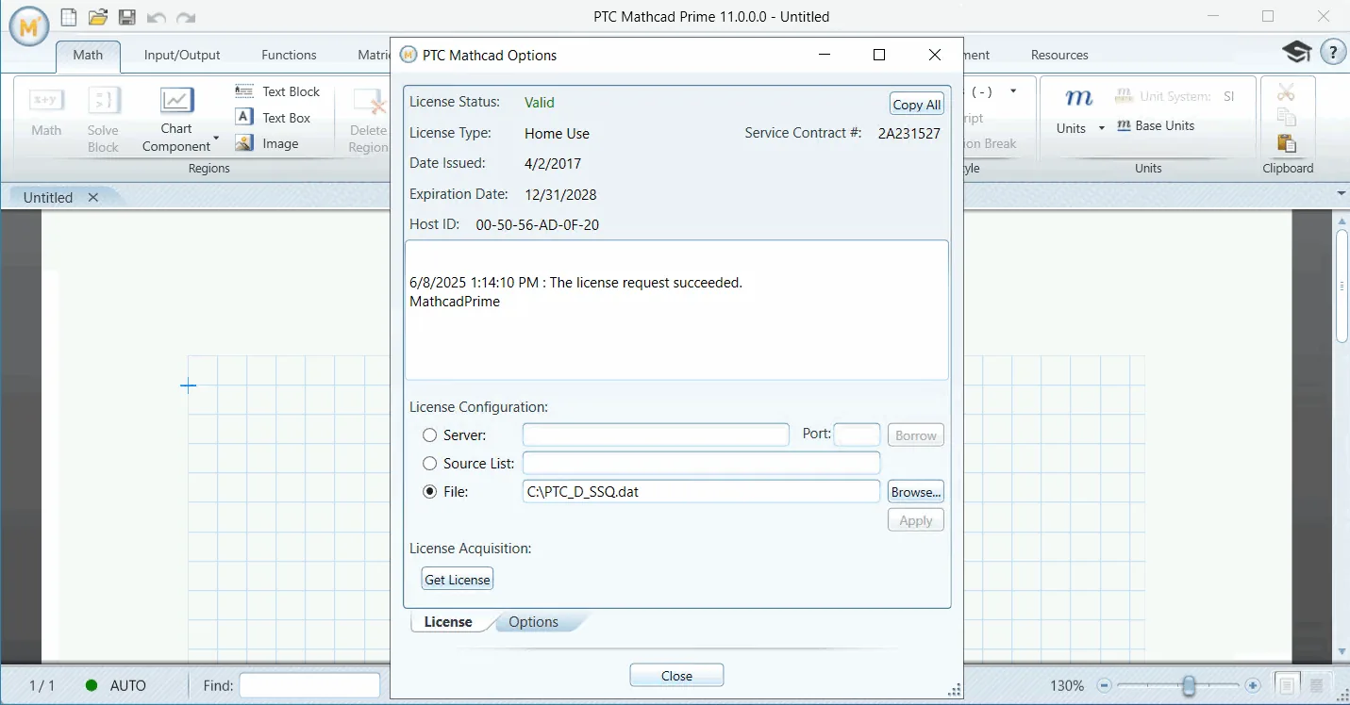Switch to page view in status bar
The height and width of the screenshot is (705, 1350).
click(1285, 685)
